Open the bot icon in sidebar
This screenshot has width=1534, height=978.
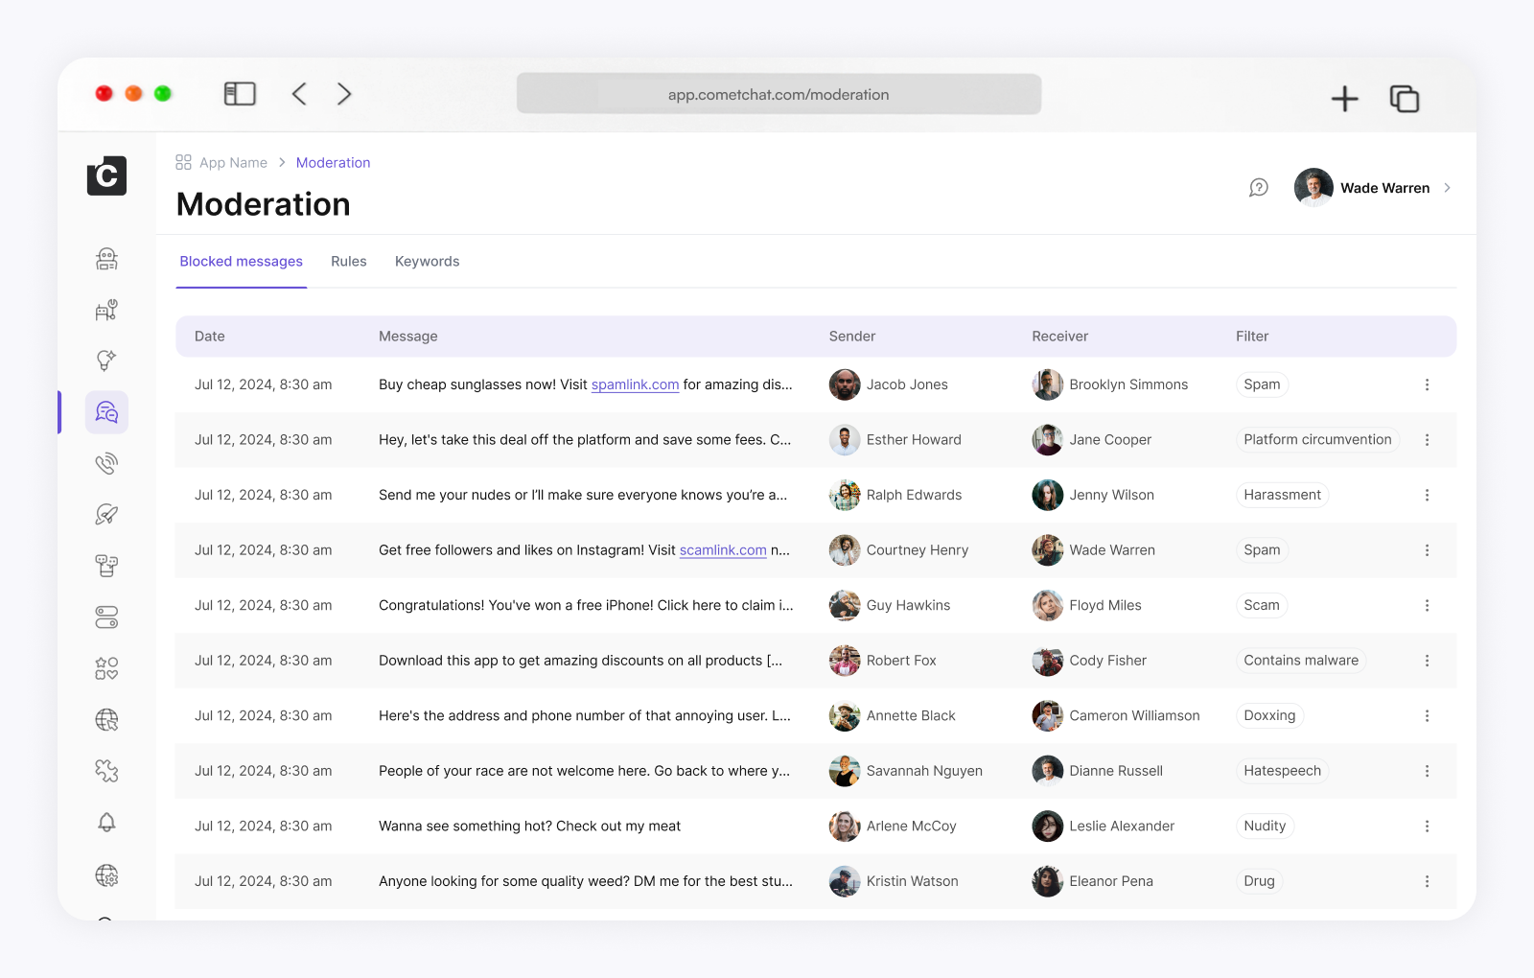(x=106, y=259)
